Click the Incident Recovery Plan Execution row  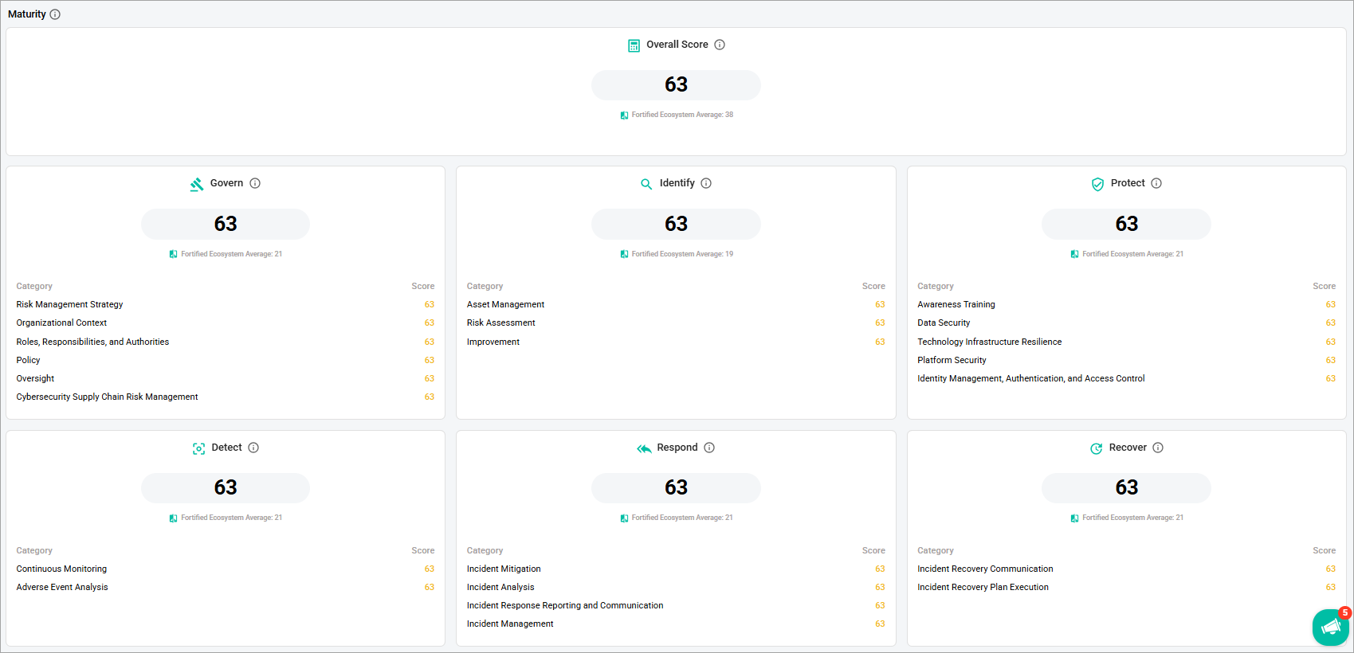(x=1126, y=587)
